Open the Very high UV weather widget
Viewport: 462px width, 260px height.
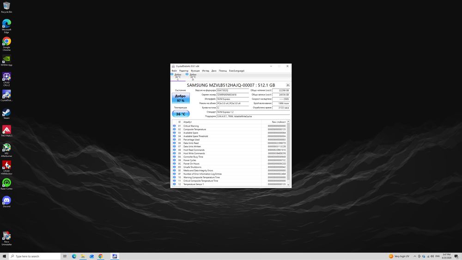pos(399,256)
